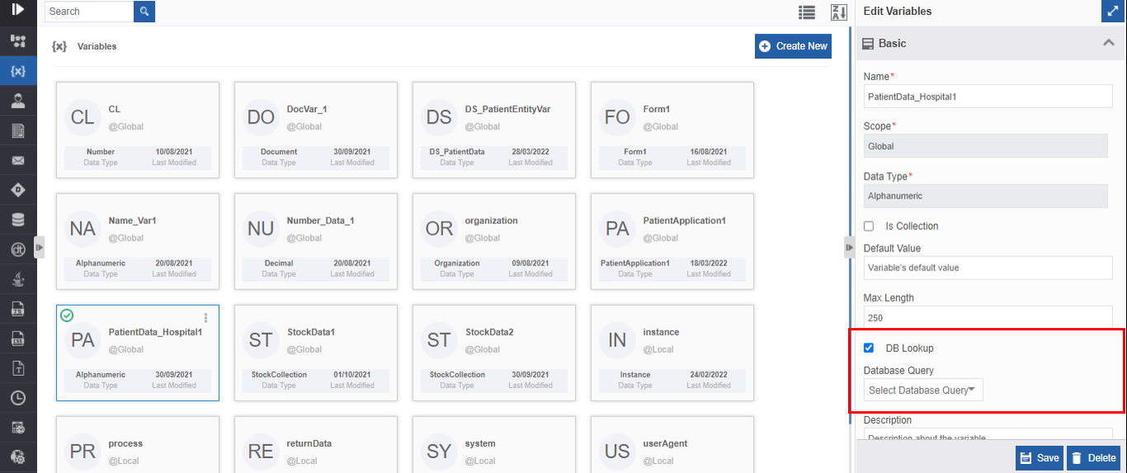Open the Java coffee-cup sidebar icon

(x=18, y=279)
